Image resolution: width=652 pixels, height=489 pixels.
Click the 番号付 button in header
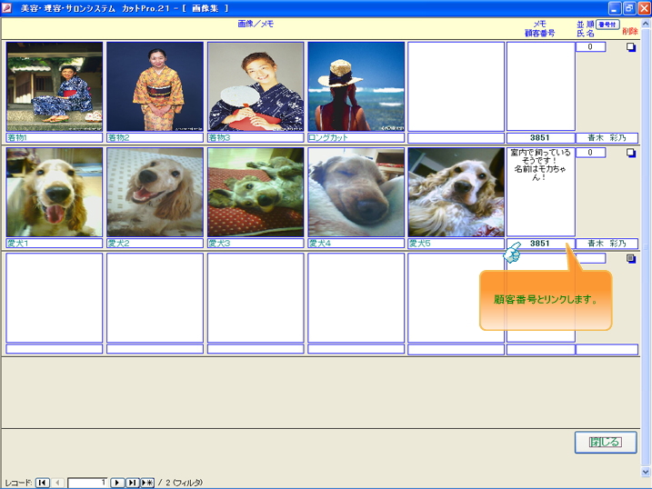pos(607,25)
